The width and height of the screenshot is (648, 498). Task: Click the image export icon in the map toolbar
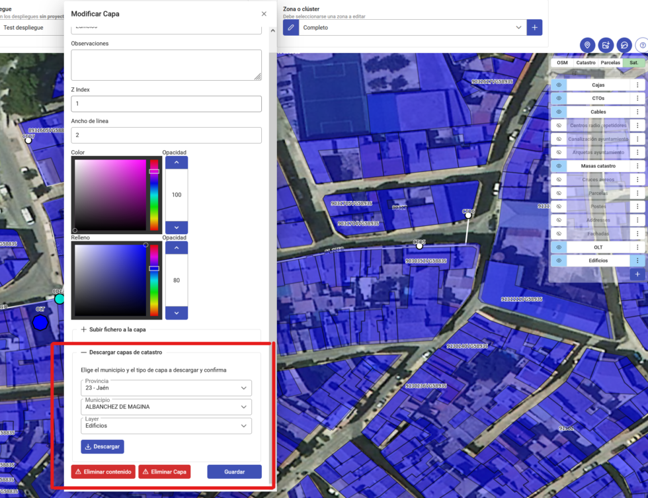coord(606,44)
